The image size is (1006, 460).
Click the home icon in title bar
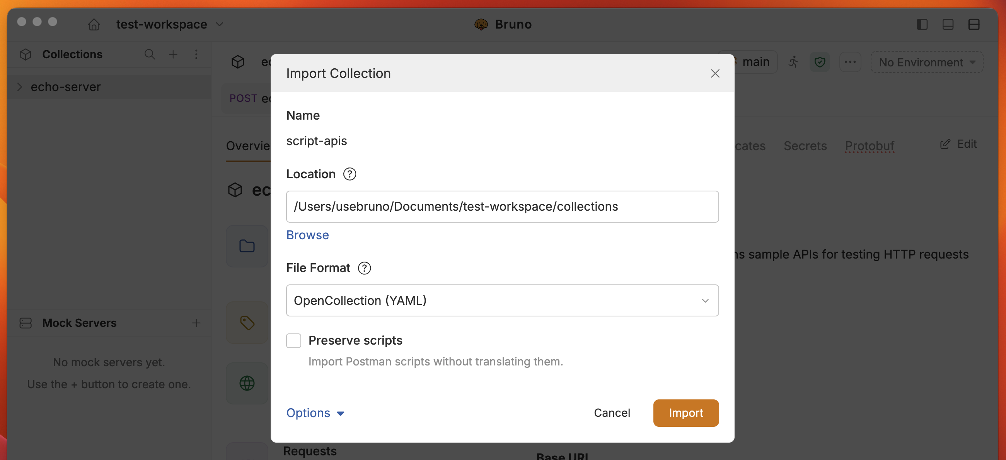pos(94,24)
